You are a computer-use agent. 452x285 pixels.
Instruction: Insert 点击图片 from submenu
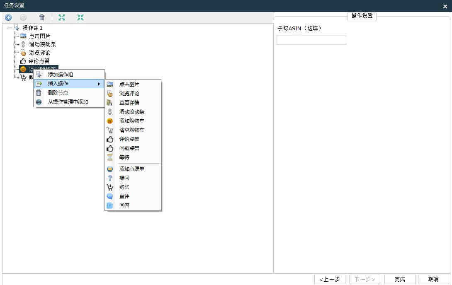tap(133, 85)
